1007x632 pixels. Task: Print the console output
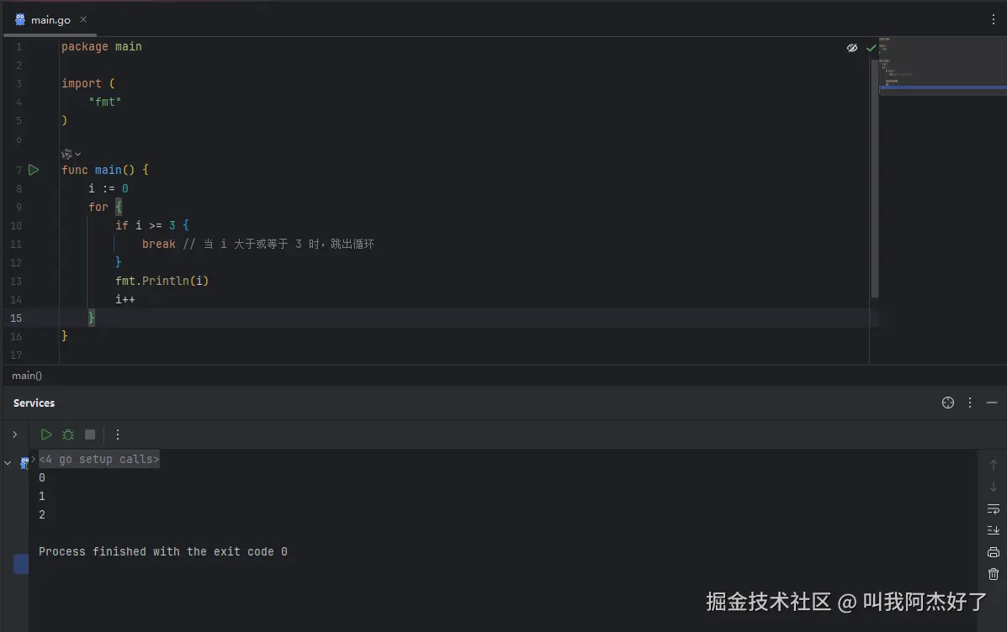coord(994,552)
